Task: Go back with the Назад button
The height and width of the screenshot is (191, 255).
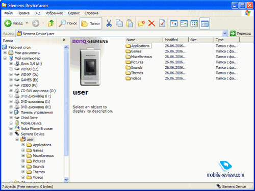Action: (14, 23)
